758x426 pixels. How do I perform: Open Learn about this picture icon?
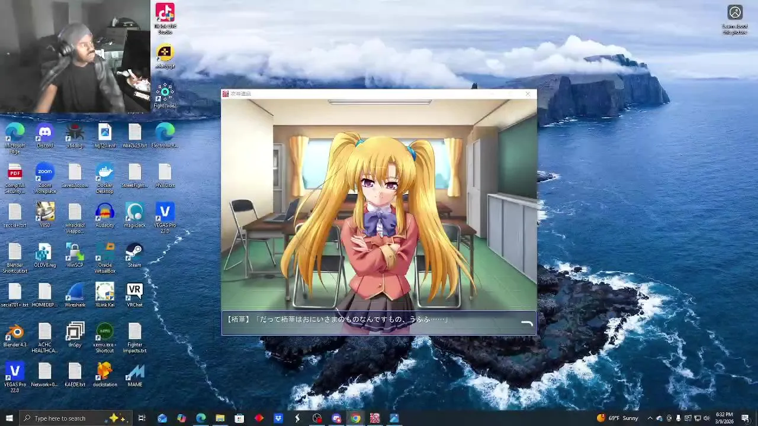pos(735,20)
